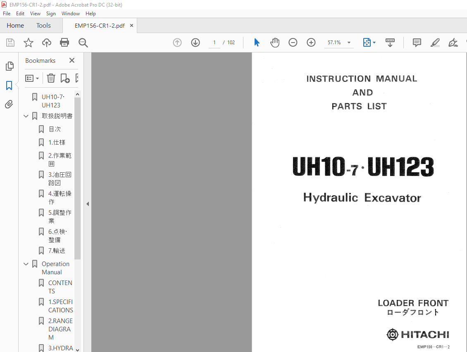Go to previous page arrow
The width and height of the screenshot is (467, 352).
(x=177, y=43)
